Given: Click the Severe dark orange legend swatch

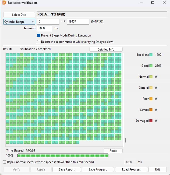Looking at the screenshot, I should [x=151, y=110].
